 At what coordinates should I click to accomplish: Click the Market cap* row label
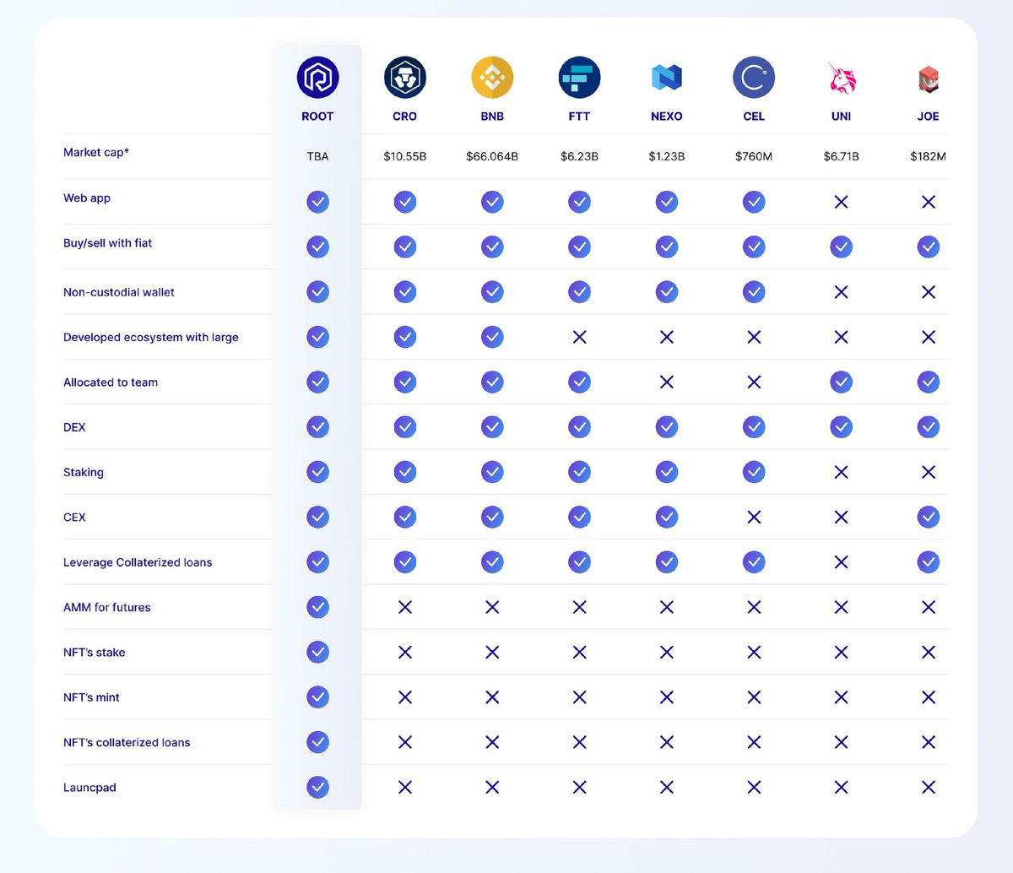96,153
